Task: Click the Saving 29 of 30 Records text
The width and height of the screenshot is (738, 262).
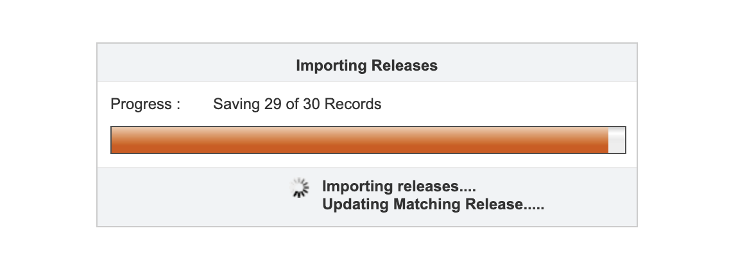Action: 297,103
